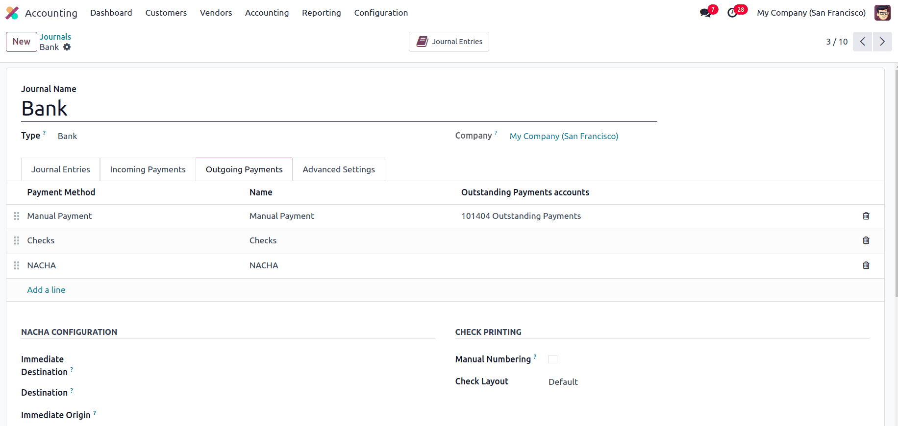Switch to the Incoming Payments tab

pyautogui.click(x=148, y=169)
